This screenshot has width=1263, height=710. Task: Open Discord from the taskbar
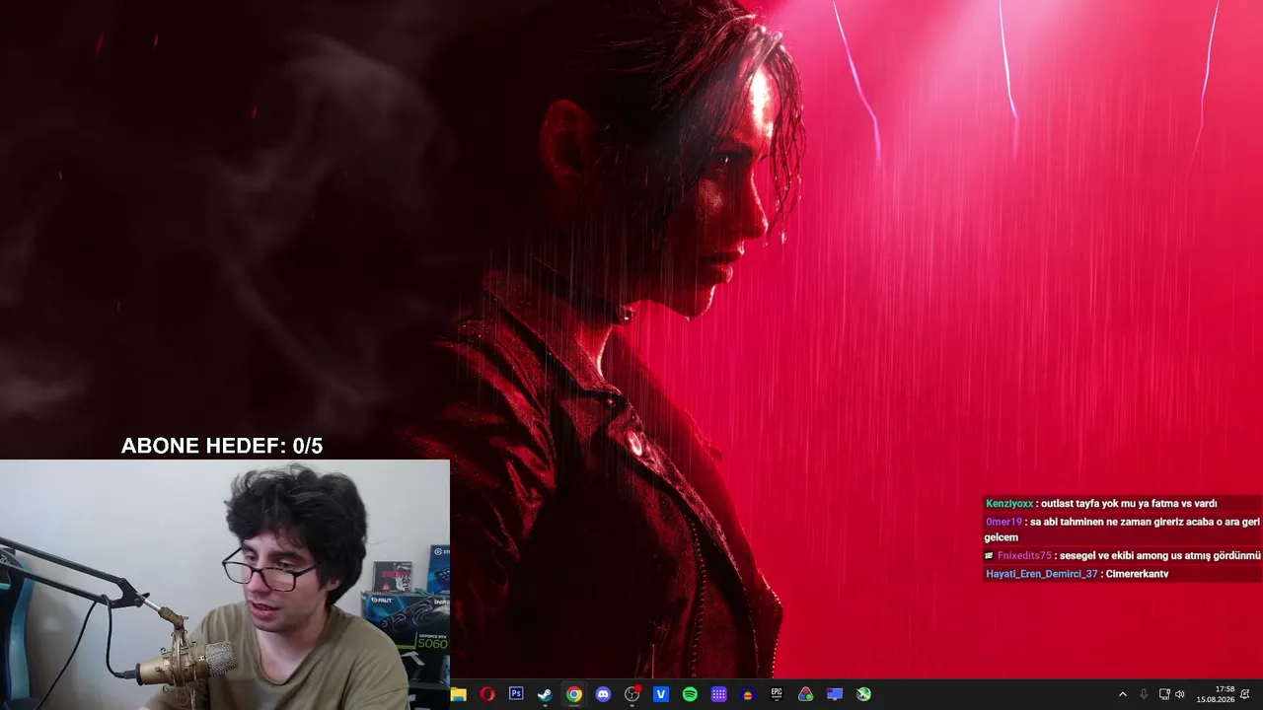[603, 694]
